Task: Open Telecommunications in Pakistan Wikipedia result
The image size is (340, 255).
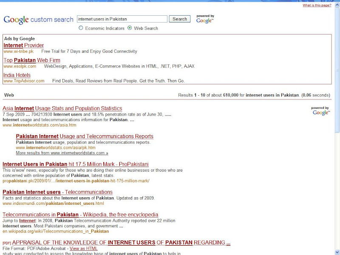Action: click(x=80, y=215)
